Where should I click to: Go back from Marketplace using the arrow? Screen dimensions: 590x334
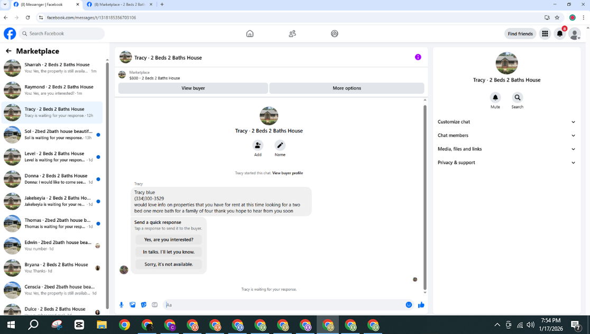tap(8, 51)
